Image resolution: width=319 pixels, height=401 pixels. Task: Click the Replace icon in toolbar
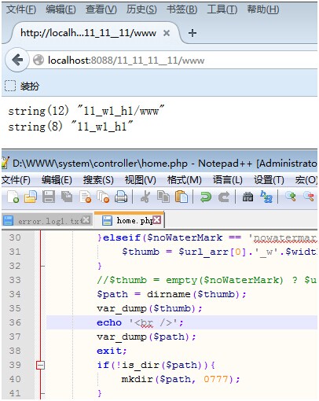pyautogui.click(x=266, y=197)
